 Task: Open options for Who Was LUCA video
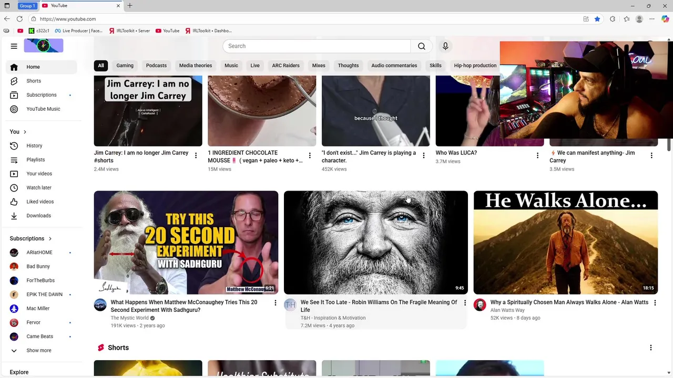click(537, 155)
